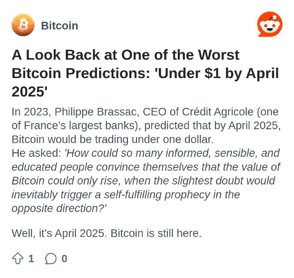The width and height of the screenshot is (294, 278).
Task: Open the post title starting 'A Look Back'
Action: click(145, 73)
